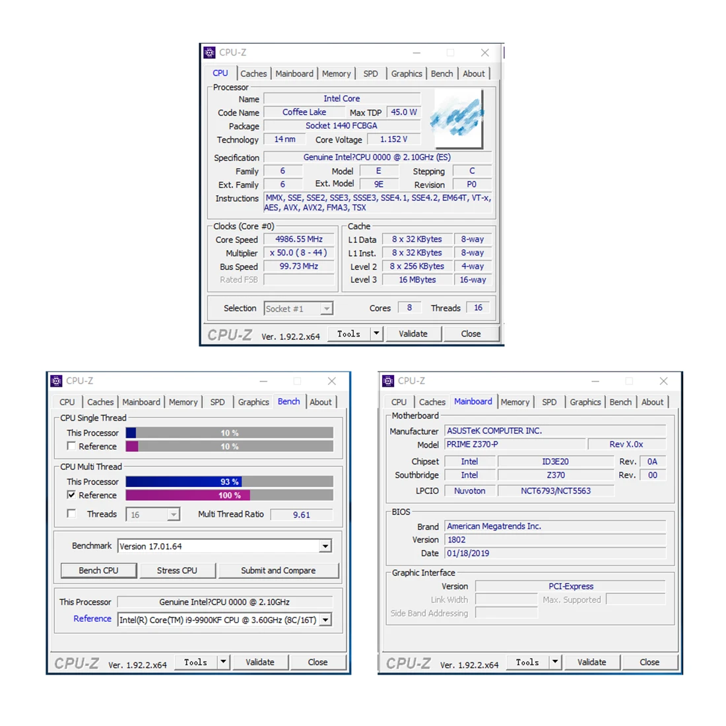The image size is (726, 726).
Task: Click Close button in Bench window
Action: (317, 661)
